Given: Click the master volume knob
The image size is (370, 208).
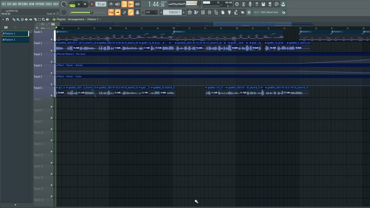Looking at the screenshot, I should 64,4.
